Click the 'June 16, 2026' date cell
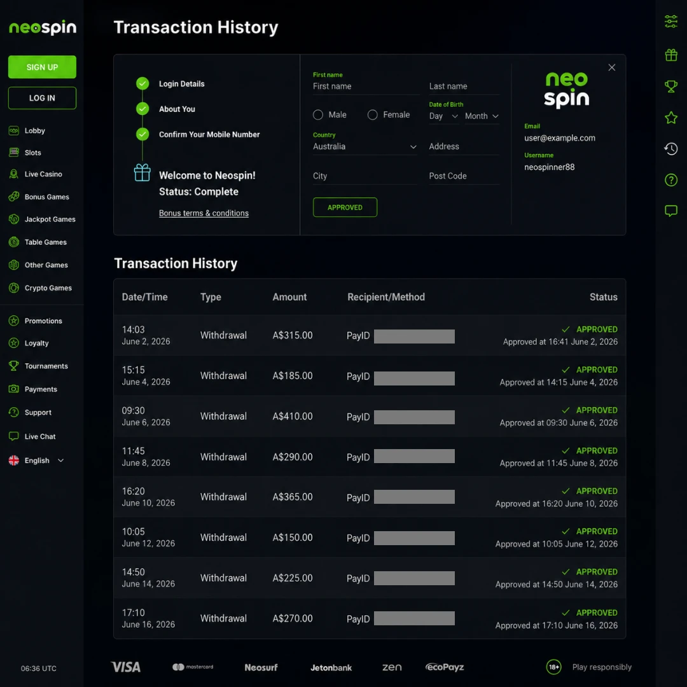This screenshot has height=687, width=687. [148, 625]
